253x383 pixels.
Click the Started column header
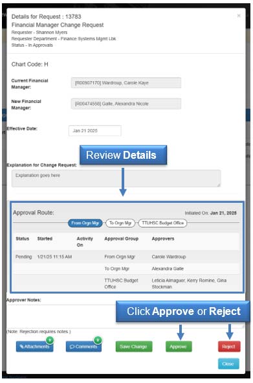point(45,238)
